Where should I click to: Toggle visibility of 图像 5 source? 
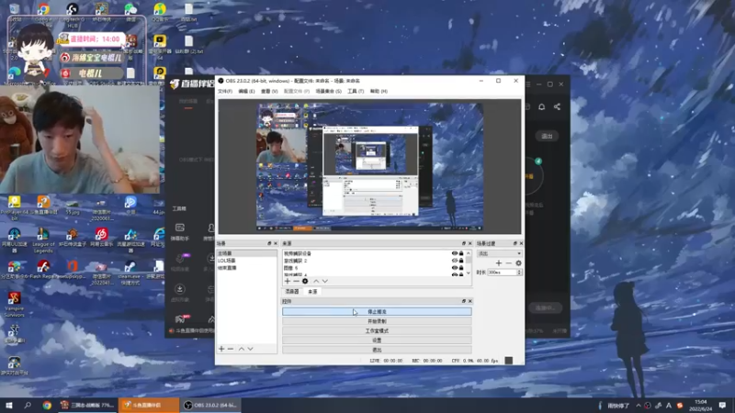pos(454,268)
